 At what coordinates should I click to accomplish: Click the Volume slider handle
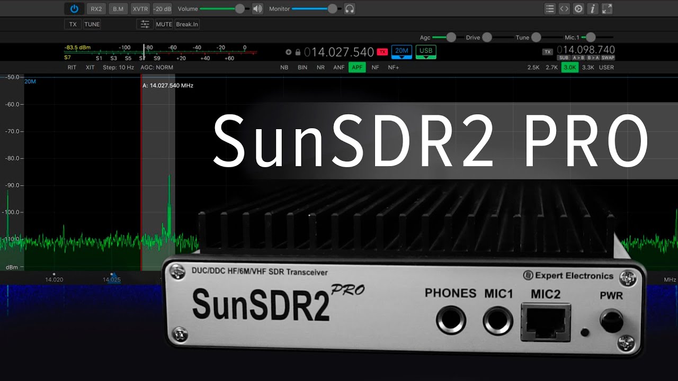[x=239, y=9]
